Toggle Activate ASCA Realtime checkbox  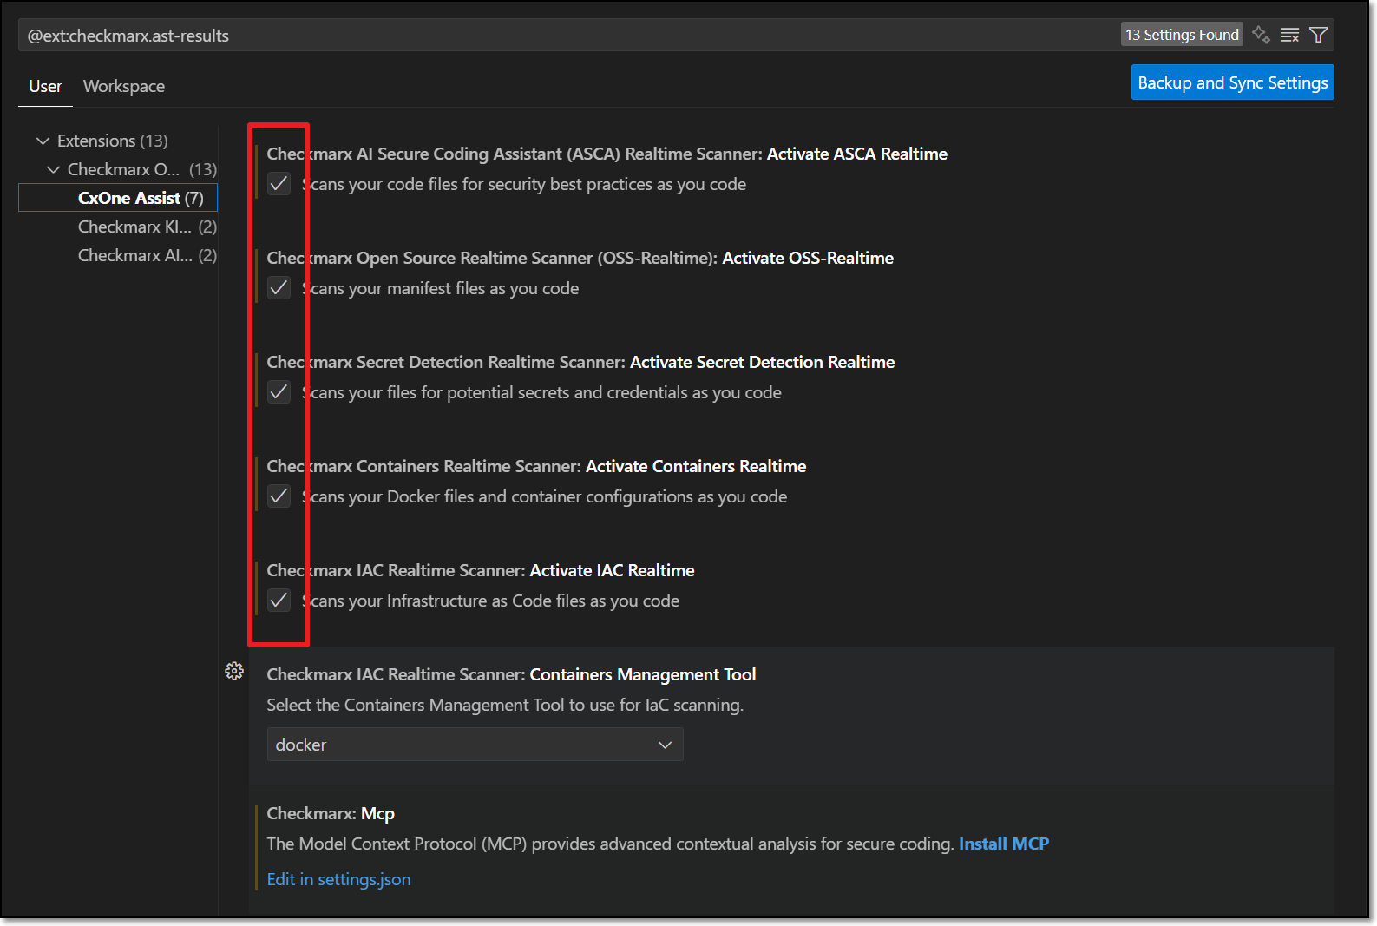coord(279,184)
